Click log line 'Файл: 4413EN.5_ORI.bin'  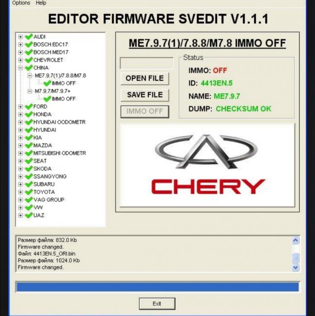pyautogui.click(x=46, y=254)
